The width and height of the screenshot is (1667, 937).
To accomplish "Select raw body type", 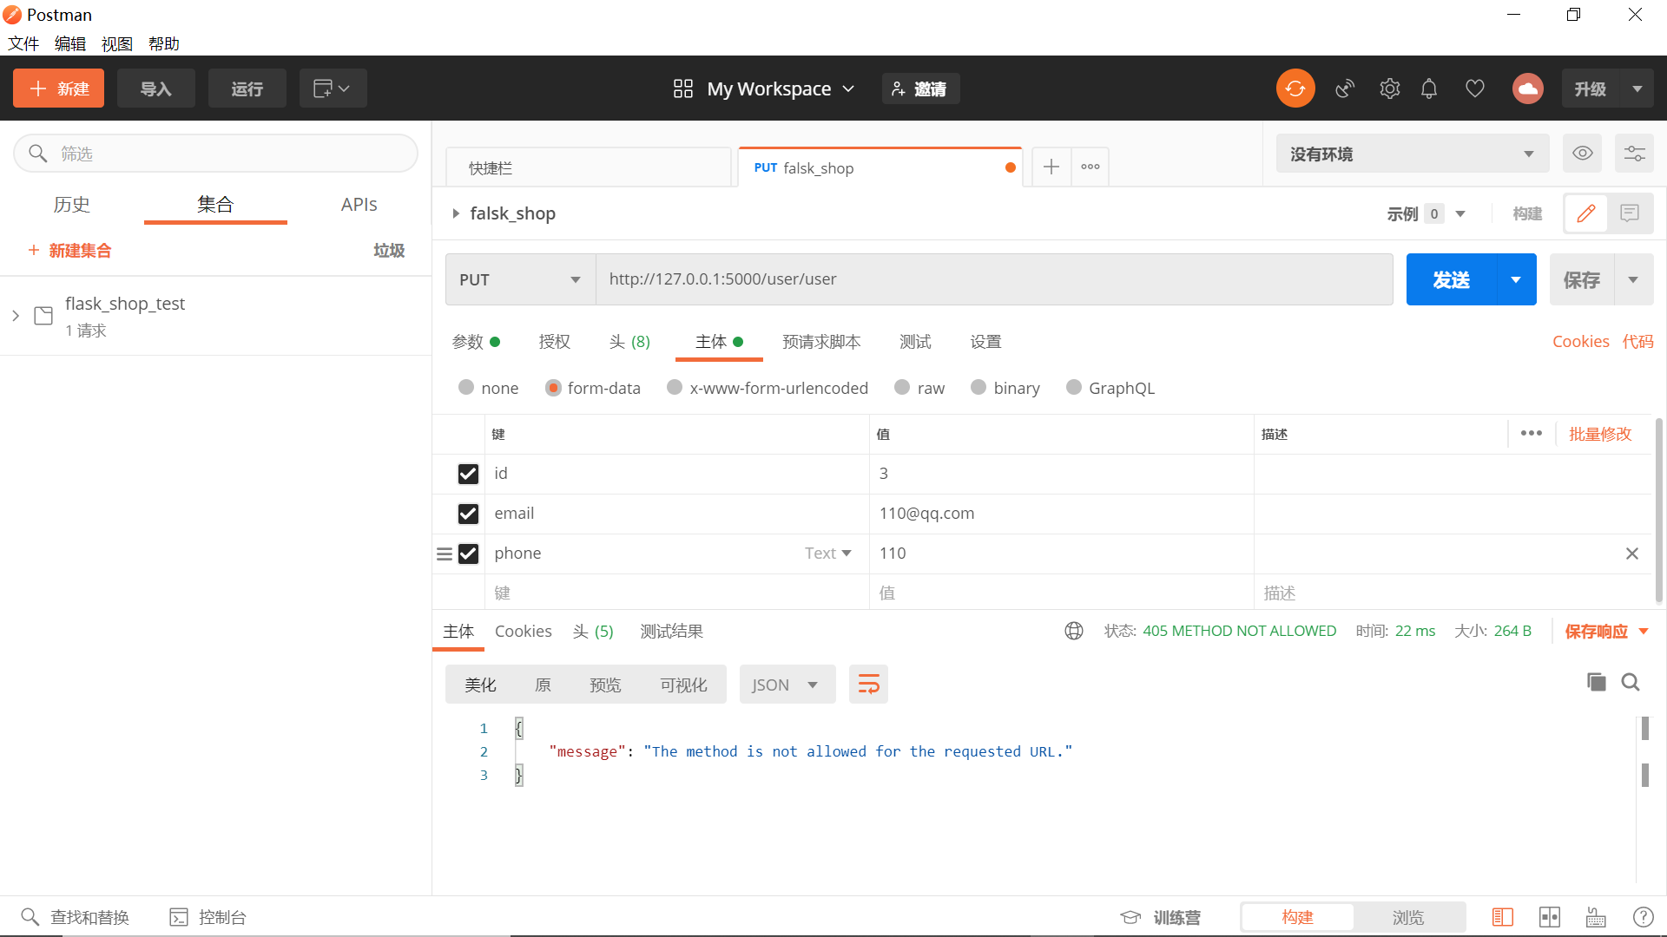I will 902,387.
